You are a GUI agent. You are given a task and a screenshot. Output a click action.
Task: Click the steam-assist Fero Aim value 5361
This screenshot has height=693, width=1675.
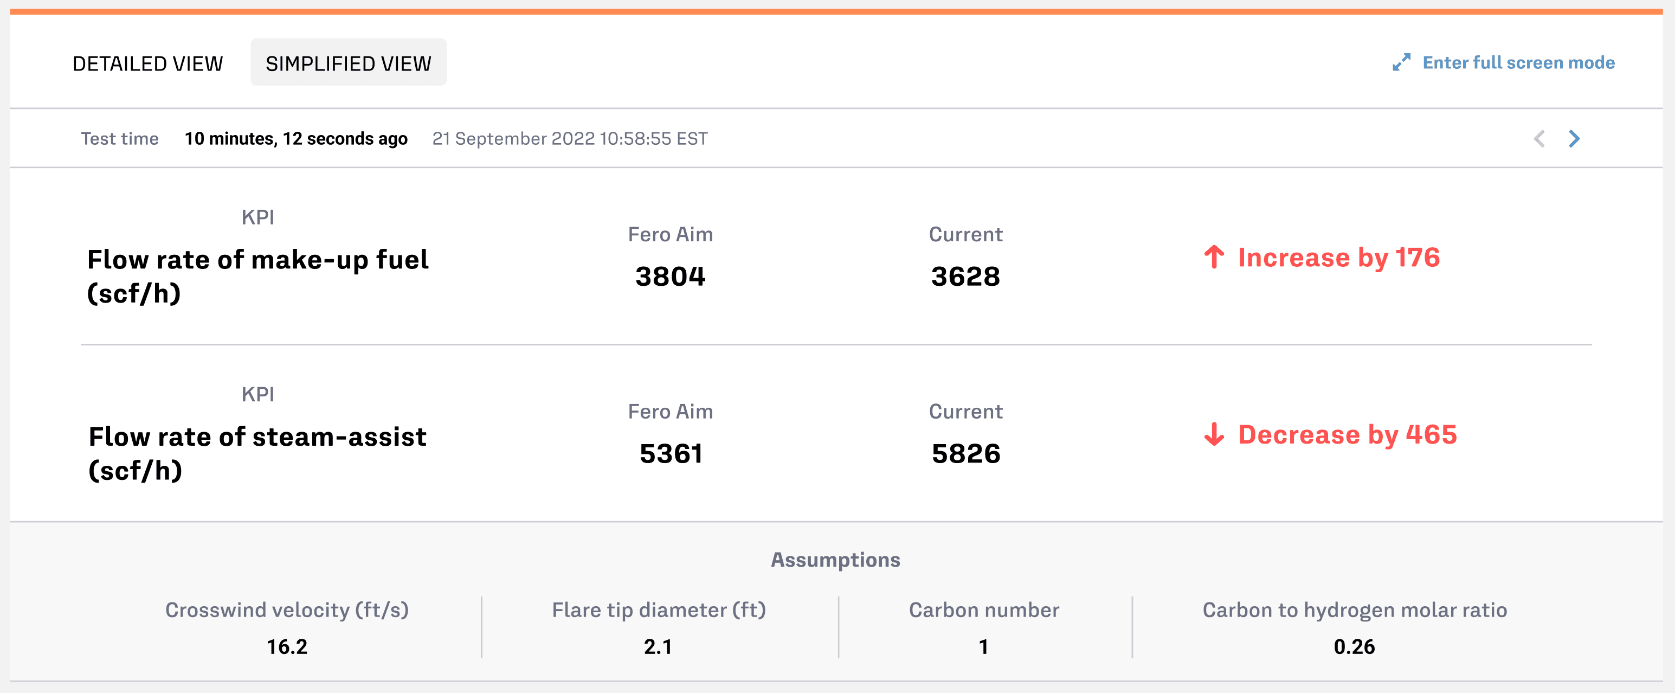pyautogui.click(x=671, y=453)
